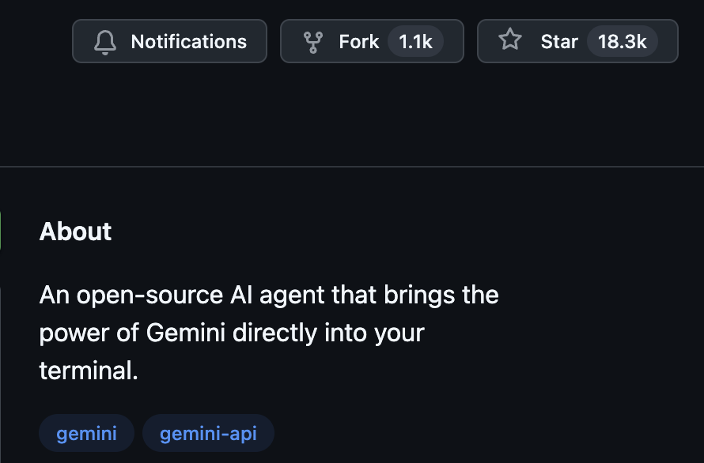Click the word 'Gemini' in the description
The width and height of the screenshot is (704, 463).
click(185, 333)
